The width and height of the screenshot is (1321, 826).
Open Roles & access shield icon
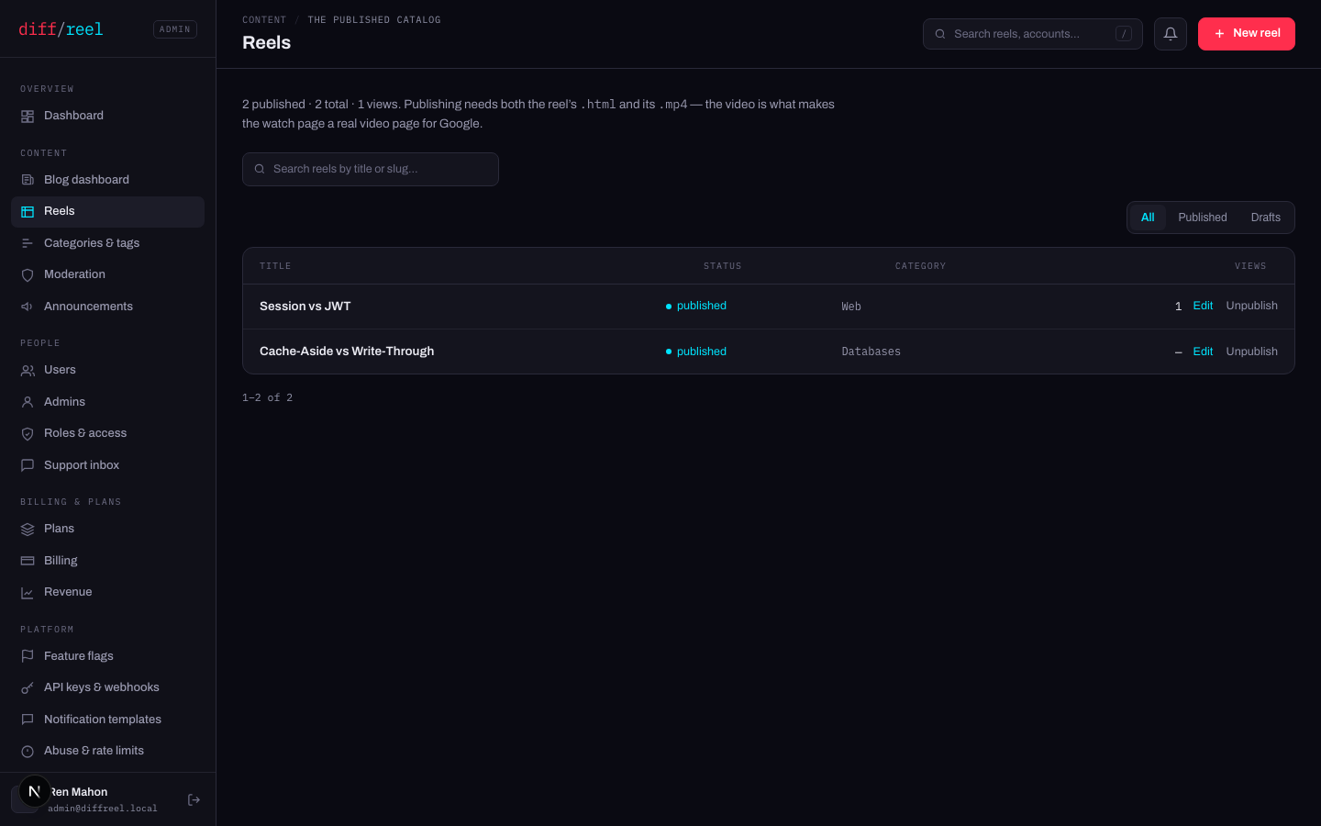(x=28, y=434)
